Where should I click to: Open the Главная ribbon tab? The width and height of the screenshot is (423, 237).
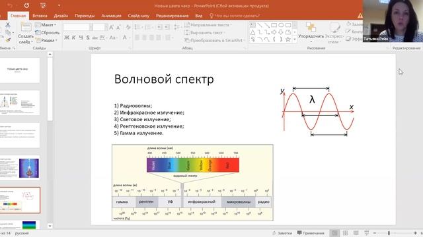click(x=18, y=16)
